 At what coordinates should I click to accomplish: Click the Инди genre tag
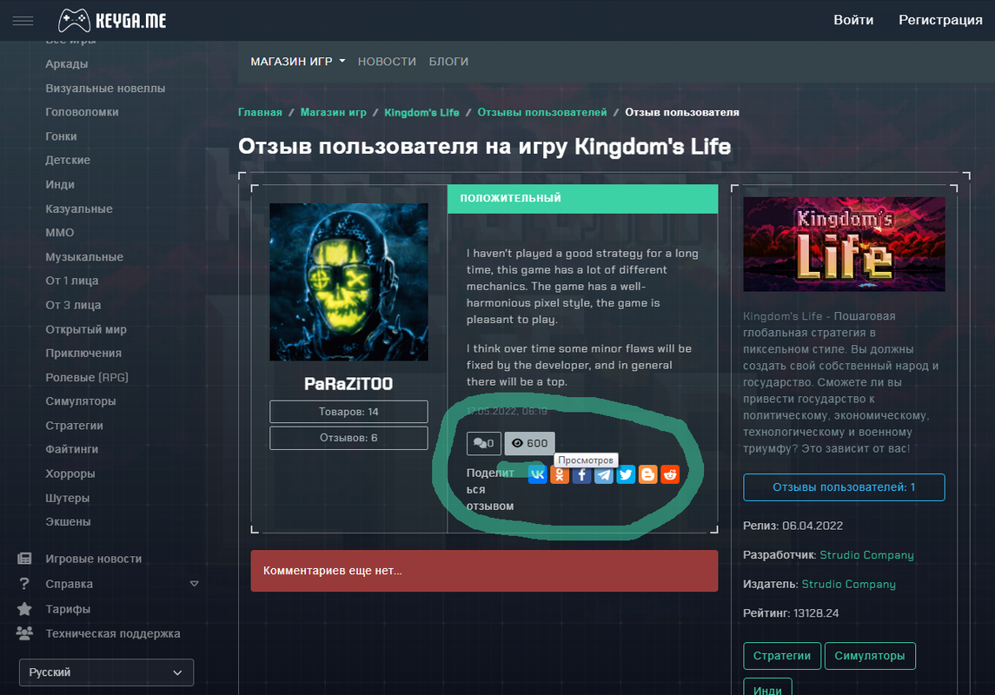pyautogui.click(x=767, y=687)
